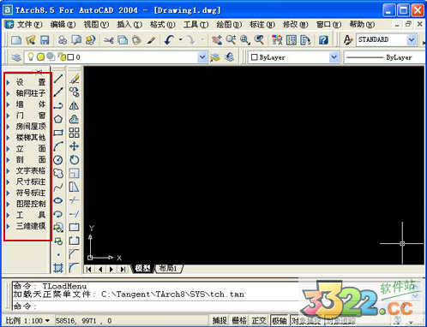Open the 标注(N) menu

(x=262, y=25)
